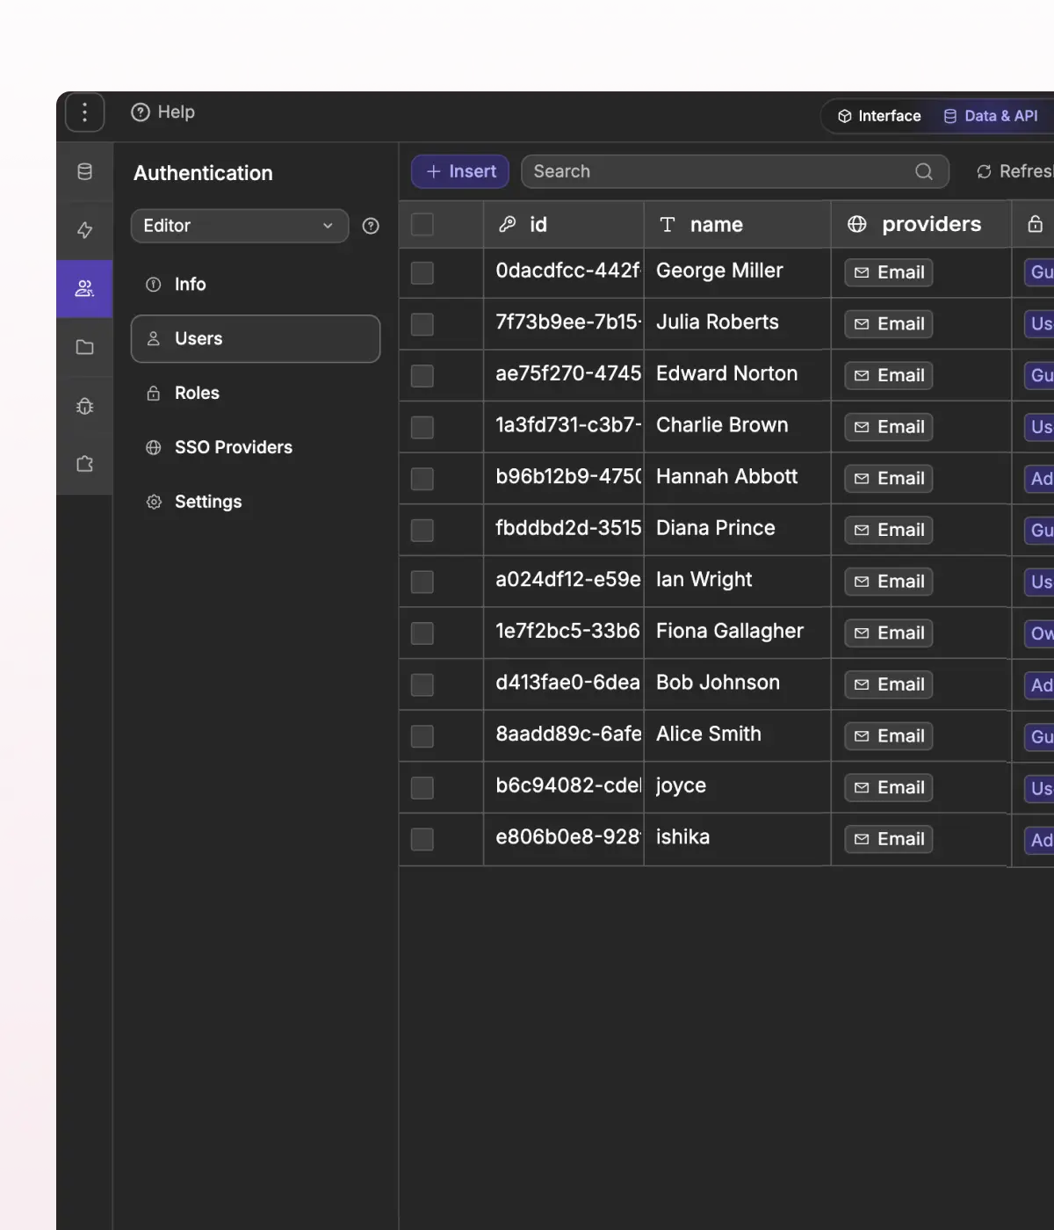The image size is (1054, 1230).
Task: Open SSO Providers menu item
Action: [256, 448]
